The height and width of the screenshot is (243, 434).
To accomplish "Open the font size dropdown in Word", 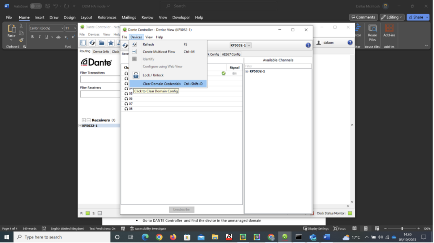I will point(75,28).
